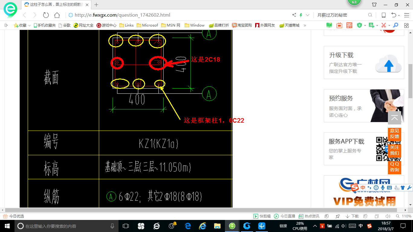Screen dimensions: 413x232
Task: Click the 预约服务 sidebar banner
Action: pyautogui.click(x=364, y=106)
